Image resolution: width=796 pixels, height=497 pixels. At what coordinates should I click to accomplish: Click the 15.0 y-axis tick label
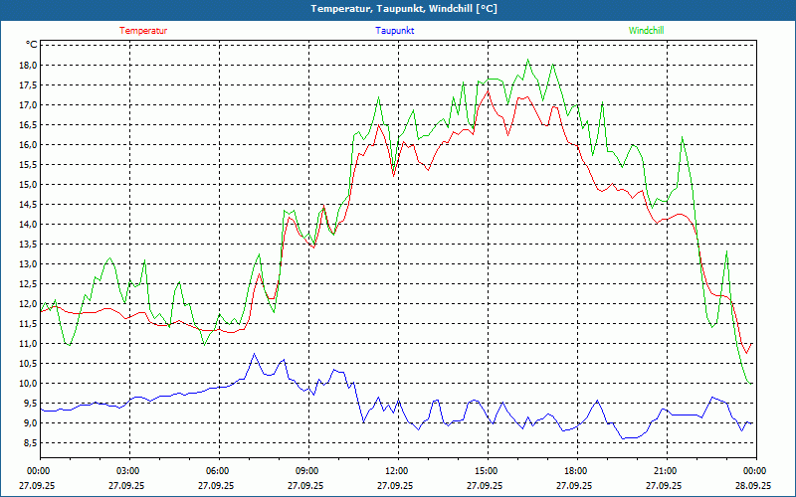pyautogui.click(x=27, y=185)
